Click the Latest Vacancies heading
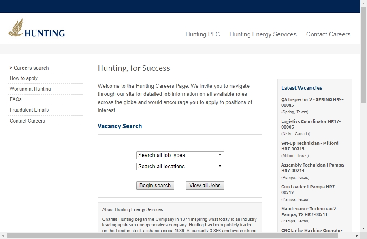Viewport: 367px width, 239px height. coord(301,88)
